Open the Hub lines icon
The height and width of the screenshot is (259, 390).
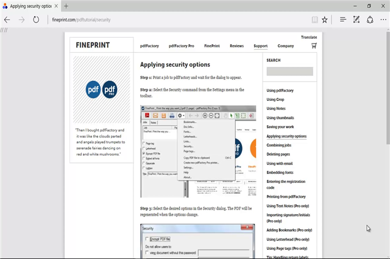tap(343, 19)
